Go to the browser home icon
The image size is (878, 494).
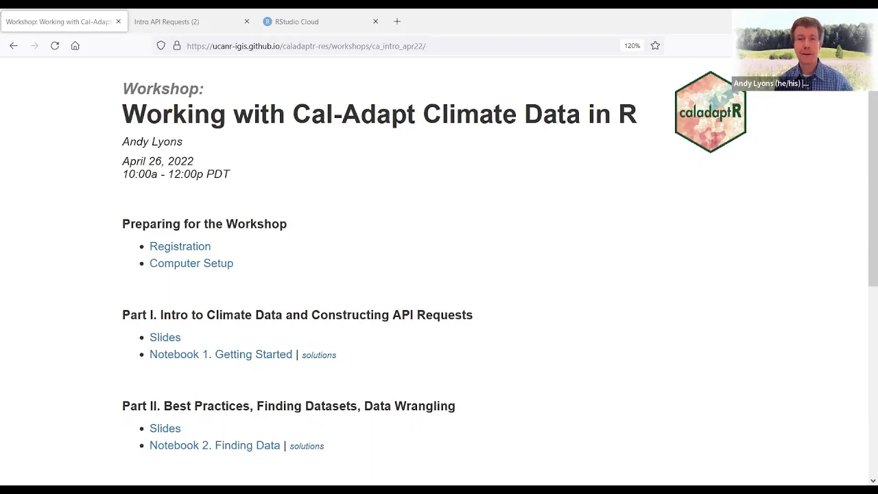click(x=75, y=46)
